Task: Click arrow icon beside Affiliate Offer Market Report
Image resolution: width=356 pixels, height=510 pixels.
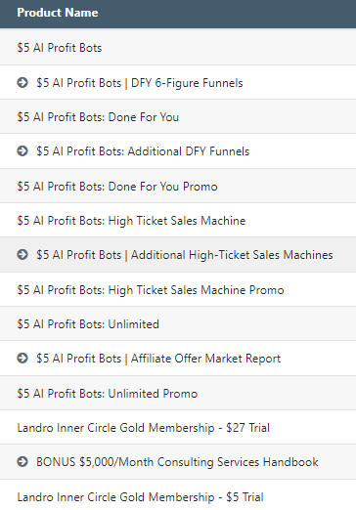Action: pos(22,359)
